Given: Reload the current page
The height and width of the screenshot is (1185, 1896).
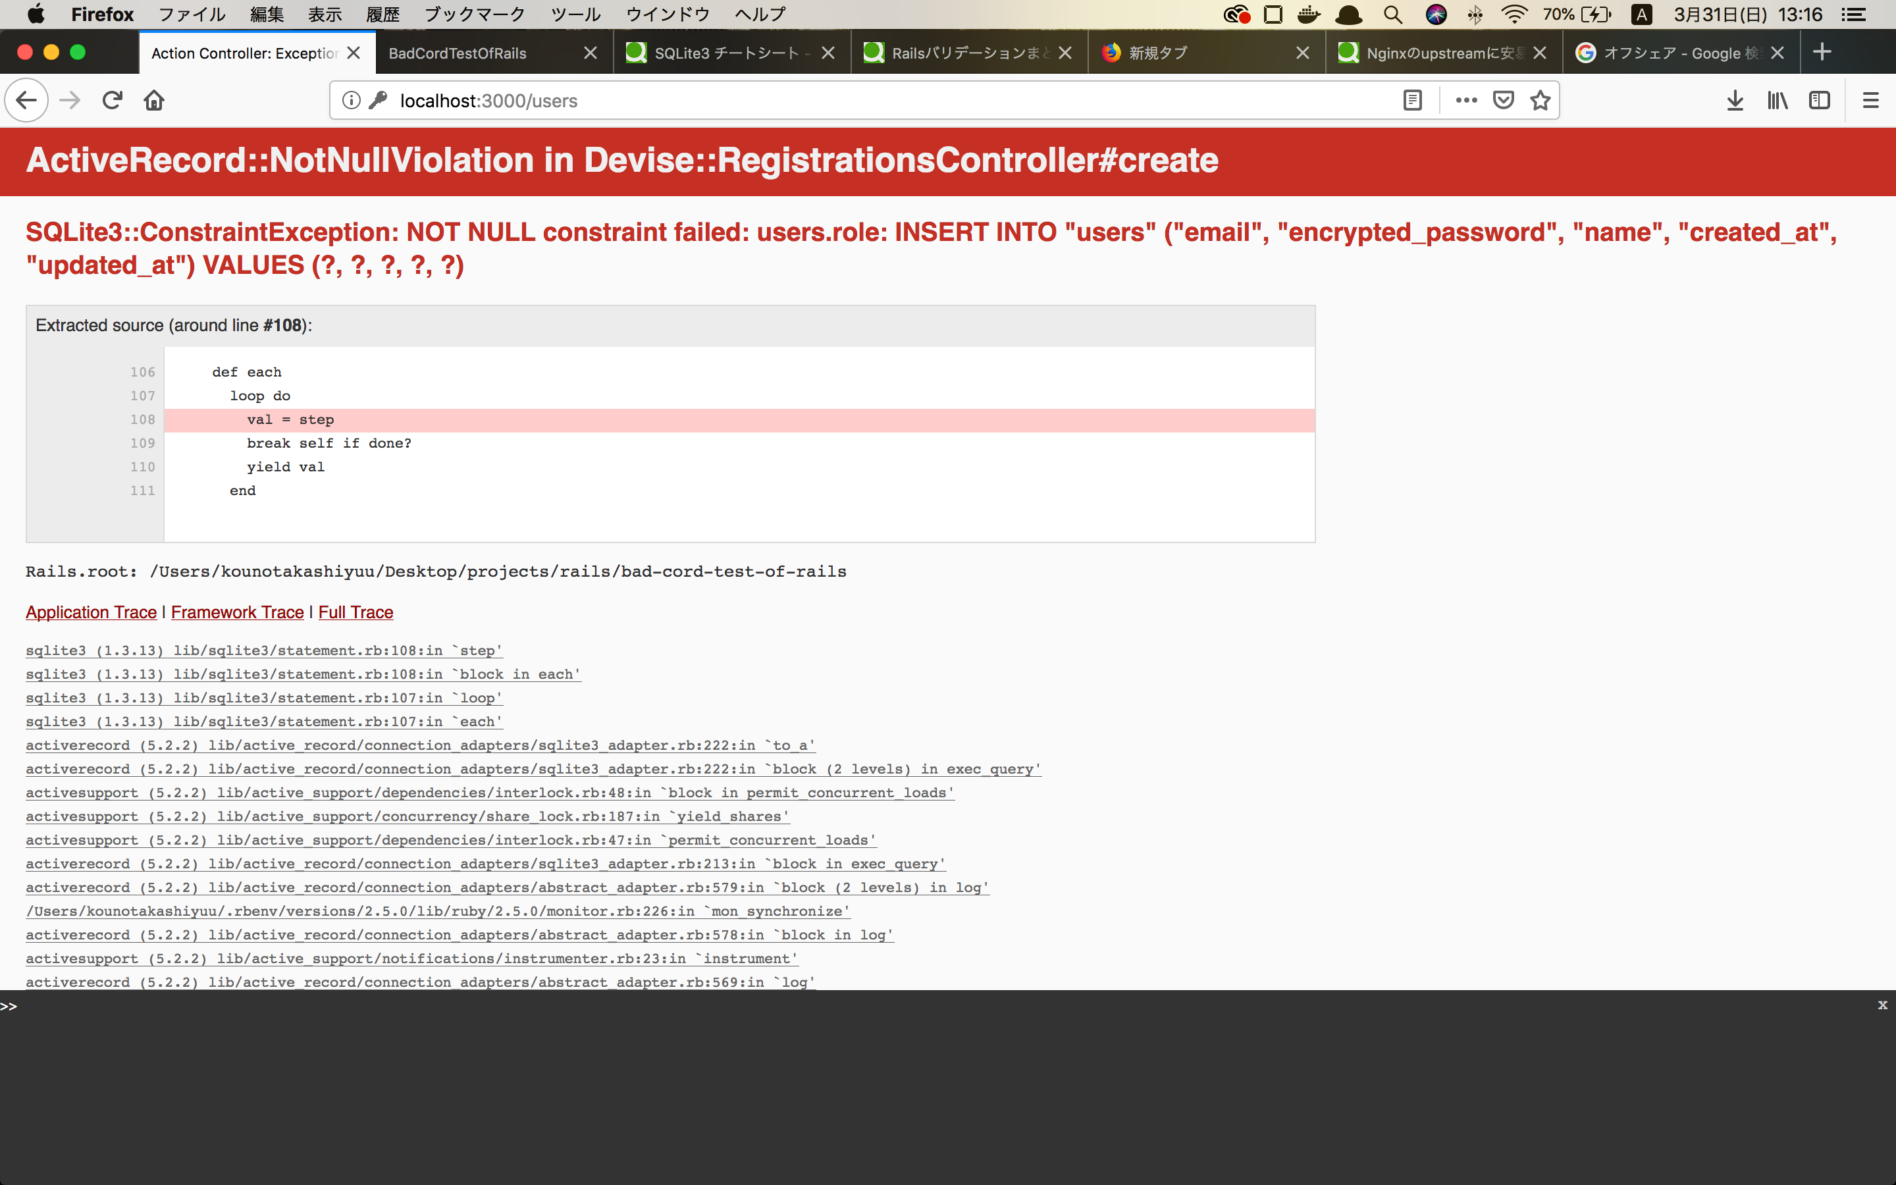Looking at the screenshot, I should click(112, 100).
